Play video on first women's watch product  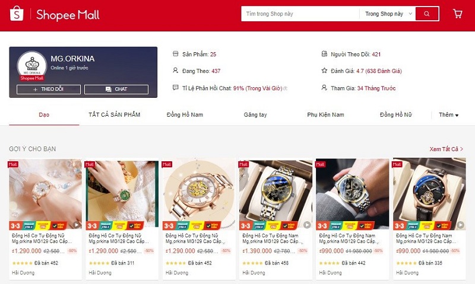pyautogui.click(x=77, y=225)
